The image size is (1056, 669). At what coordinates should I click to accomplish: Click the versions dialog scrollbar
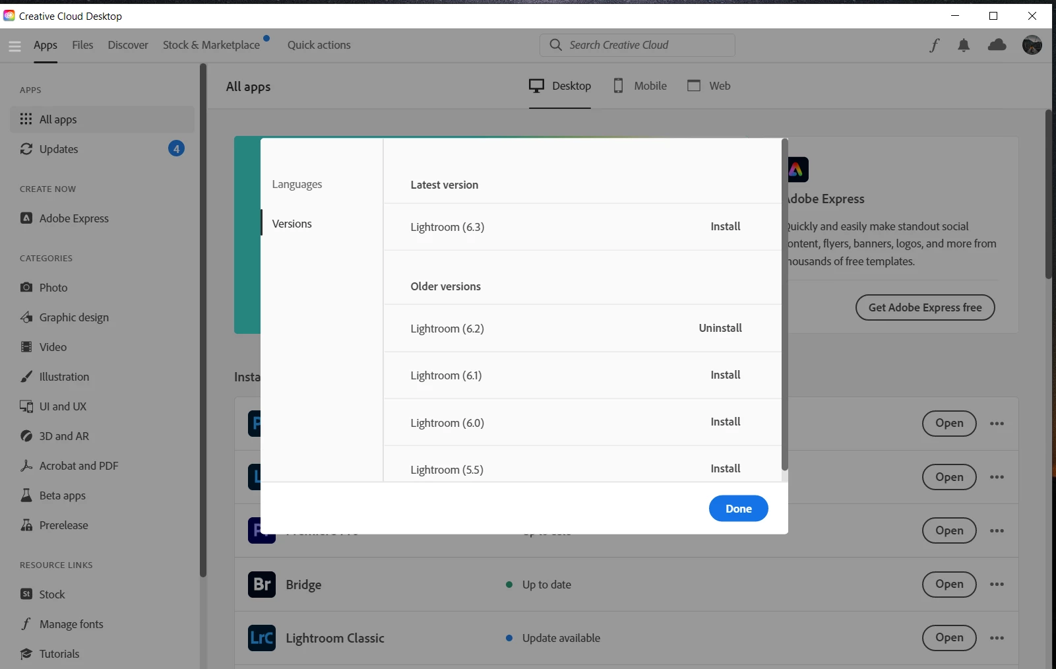pos(784,303)
